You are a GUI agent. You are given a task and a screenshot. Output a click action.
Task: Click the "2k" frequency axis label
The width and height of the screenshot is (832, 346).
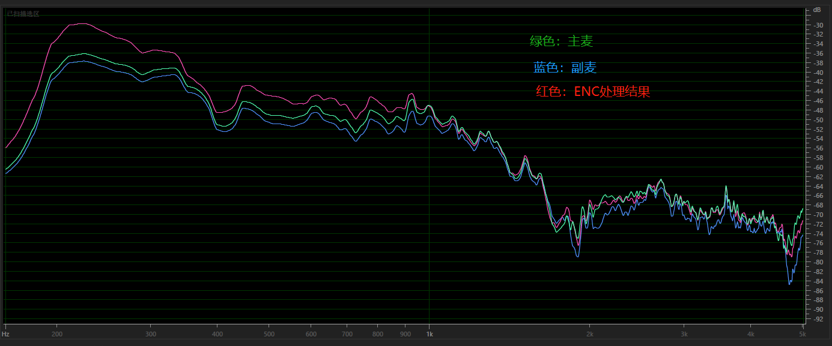pyautogui.click(x=591, y=334)
